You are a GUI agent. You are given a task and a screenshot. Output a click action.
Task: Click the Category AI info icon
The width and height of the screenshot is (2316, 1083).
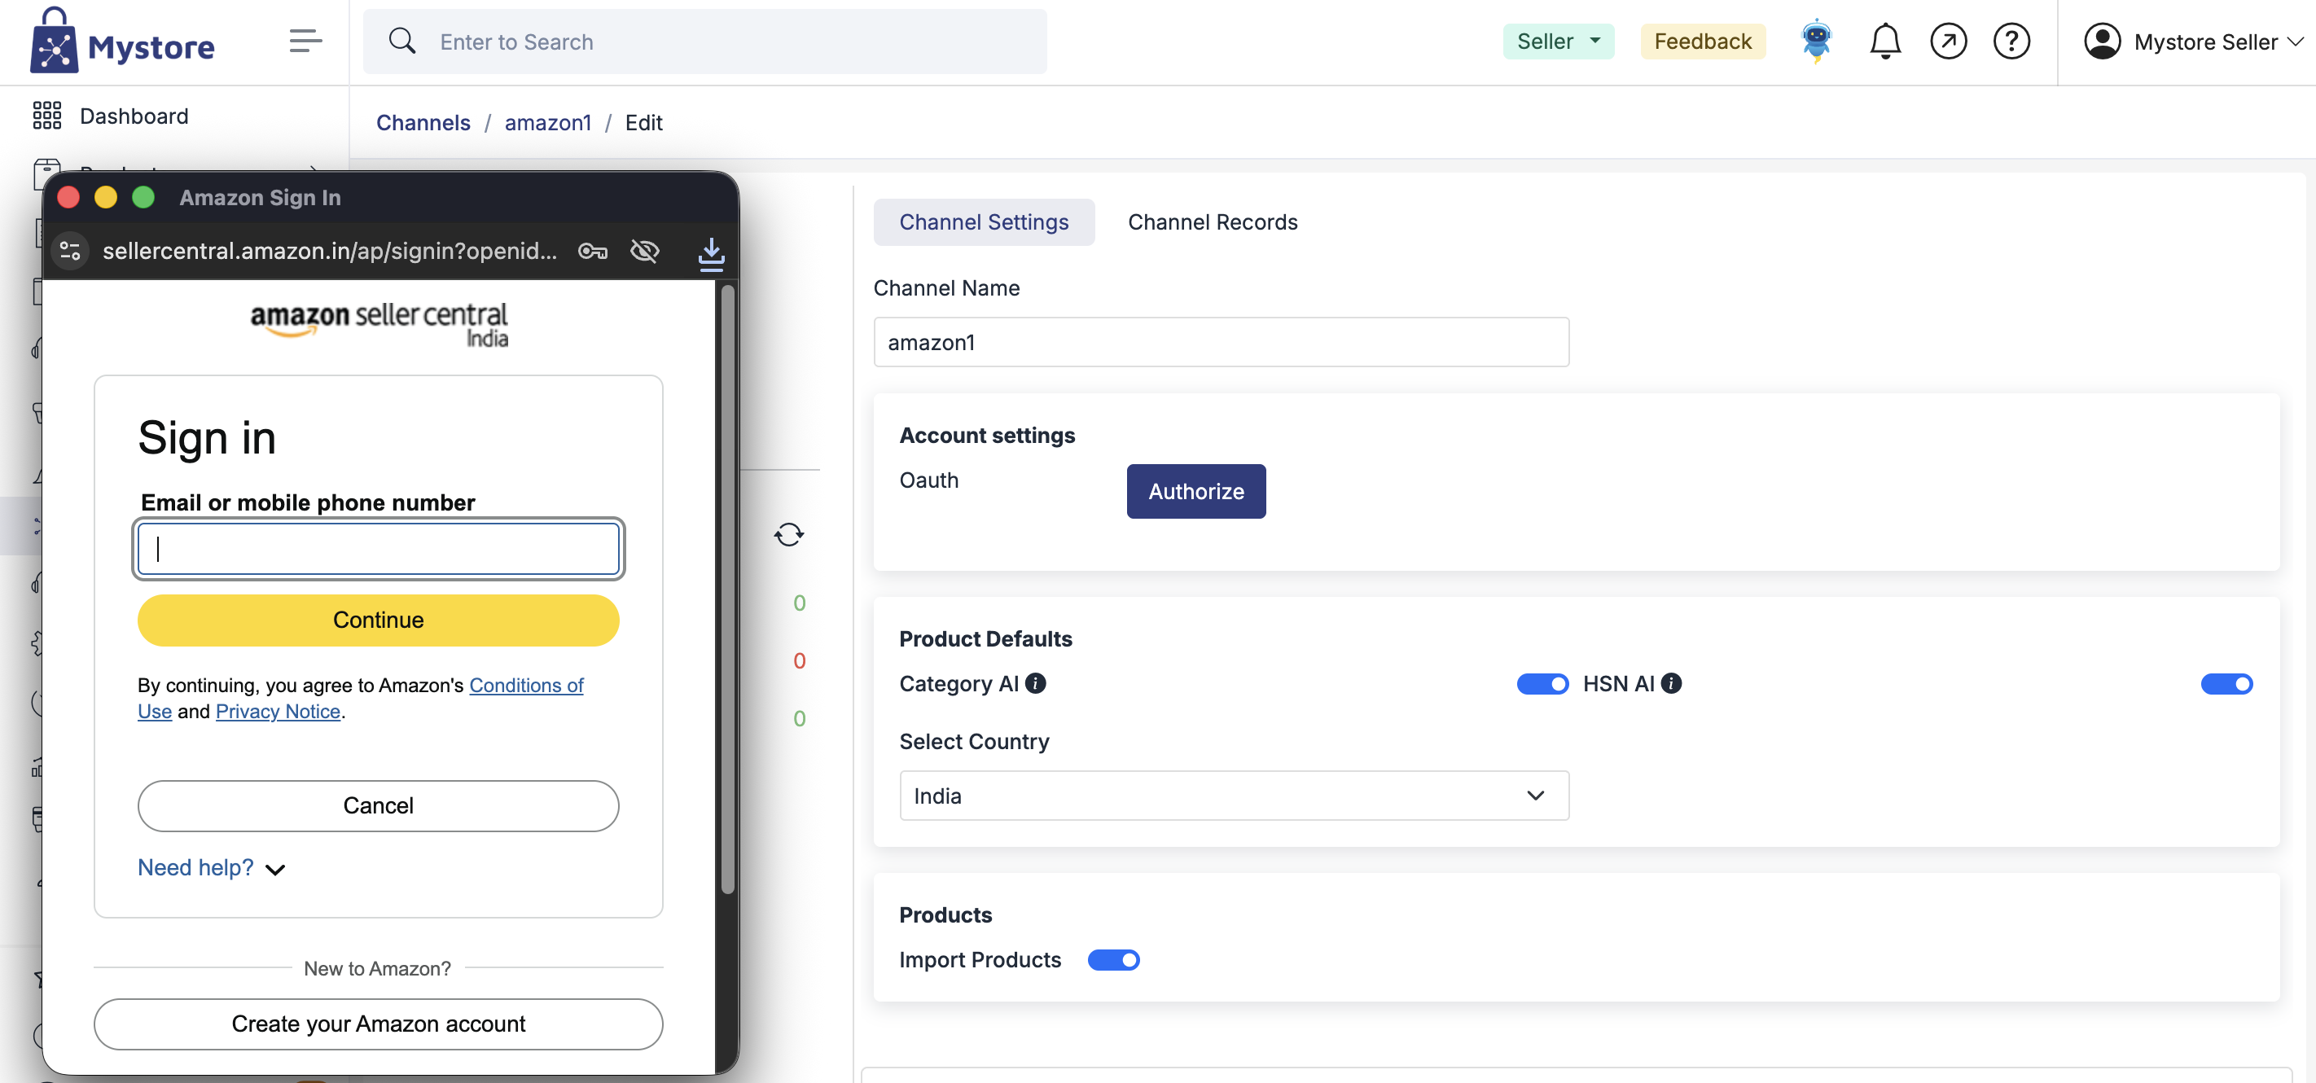click(x=1036, y=684)
